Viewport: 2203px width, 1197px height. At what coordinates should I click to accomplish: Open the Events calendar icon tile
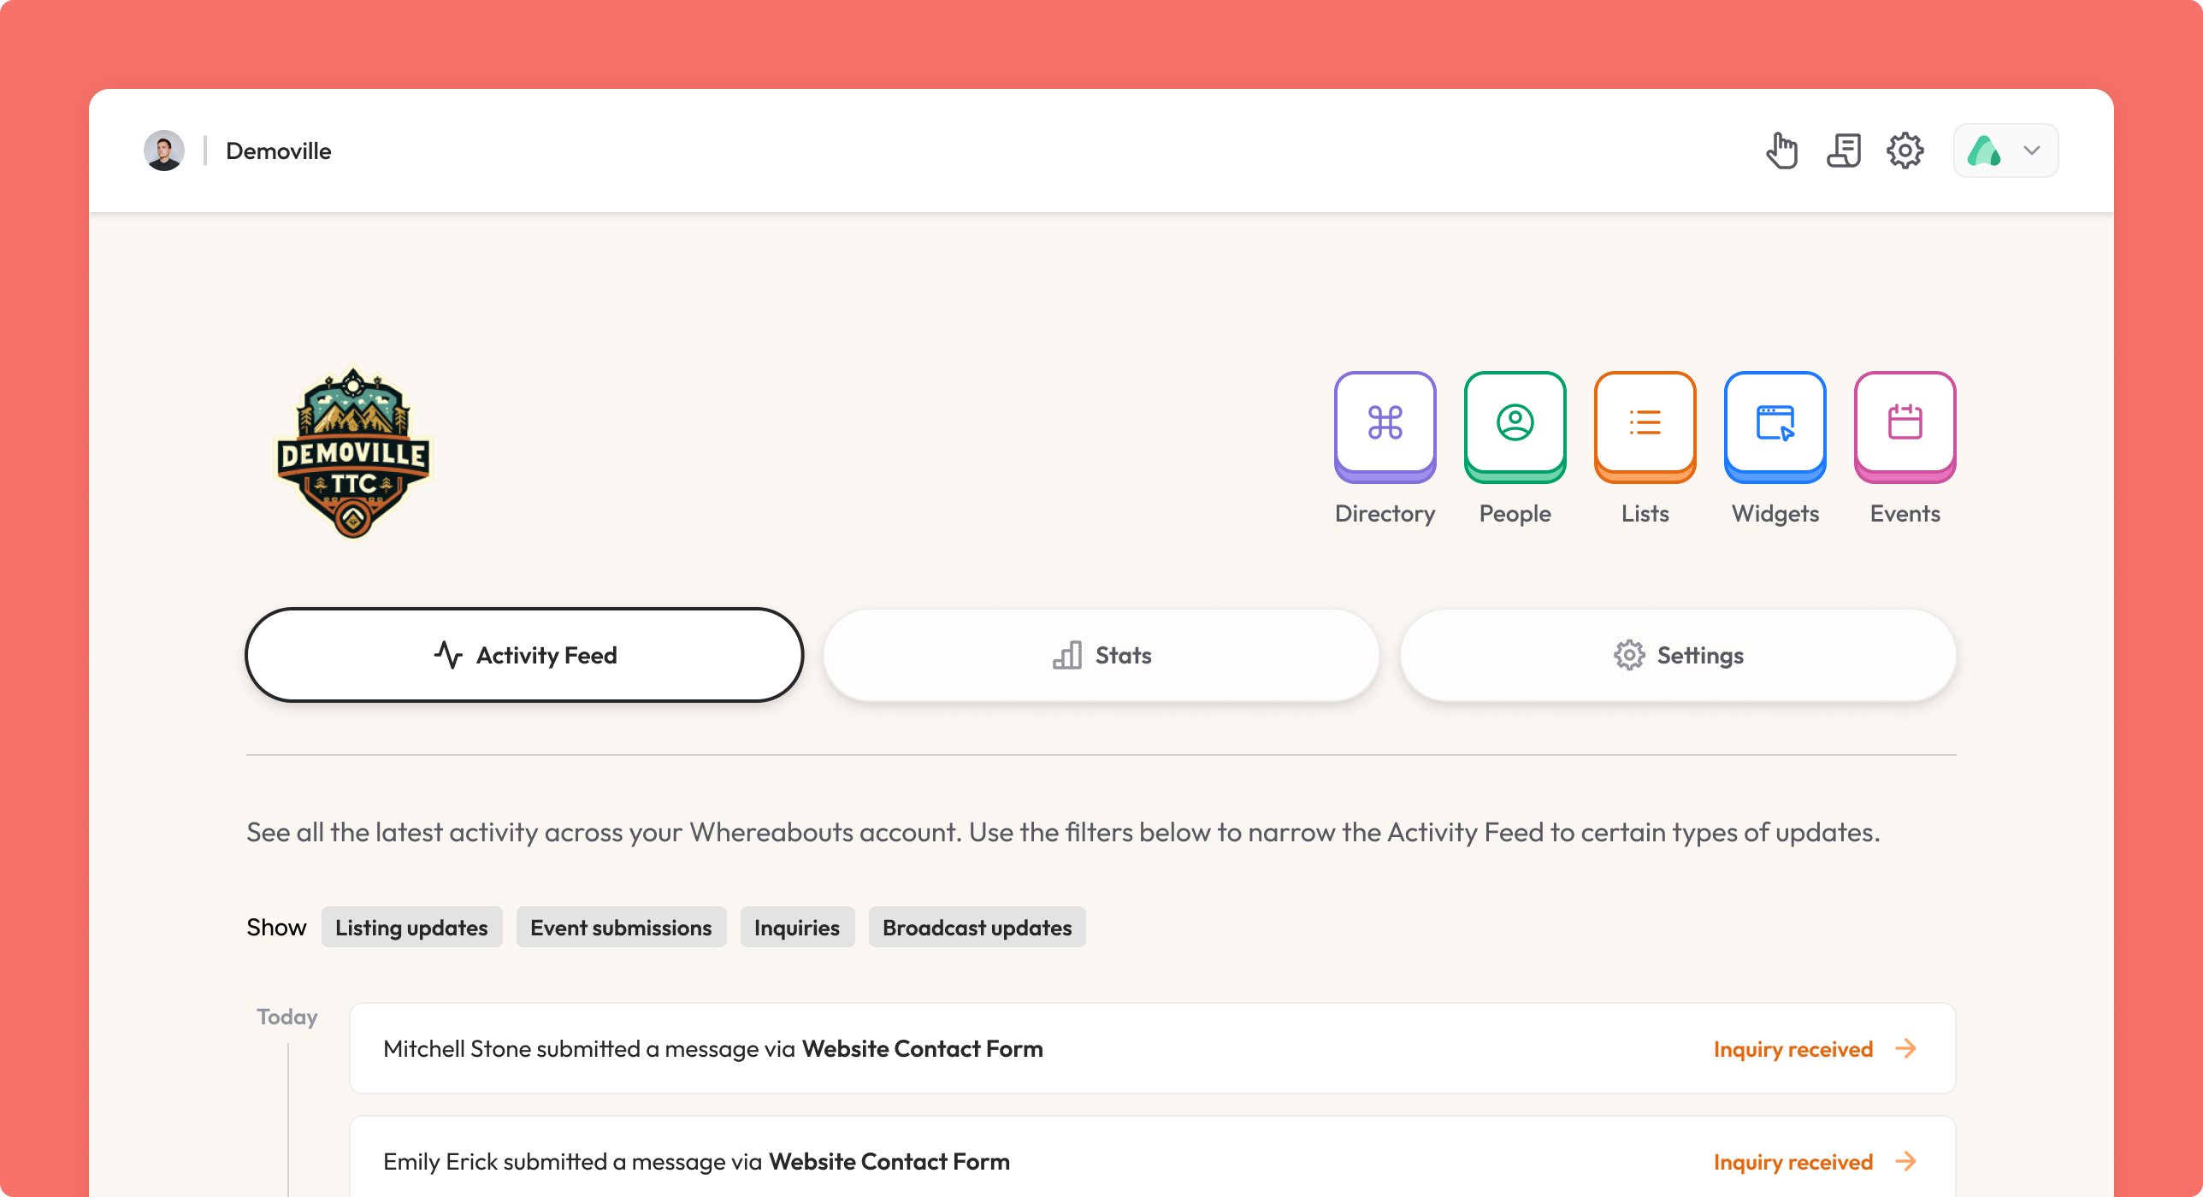(1905, 424)
